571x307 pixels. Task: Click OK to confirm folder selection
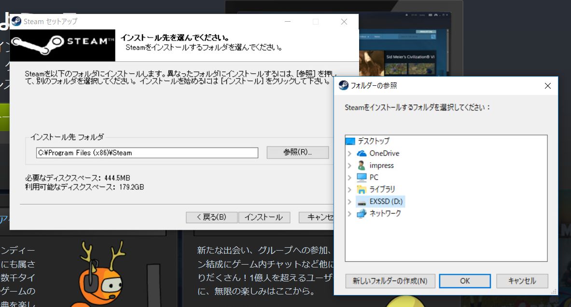coord(464,281)
